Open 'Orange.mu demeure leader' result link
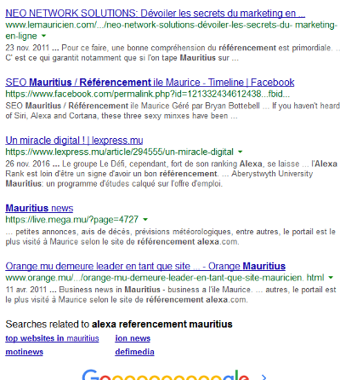The height and width of the screenshot is (380, 340). click(x=145, y=266)
